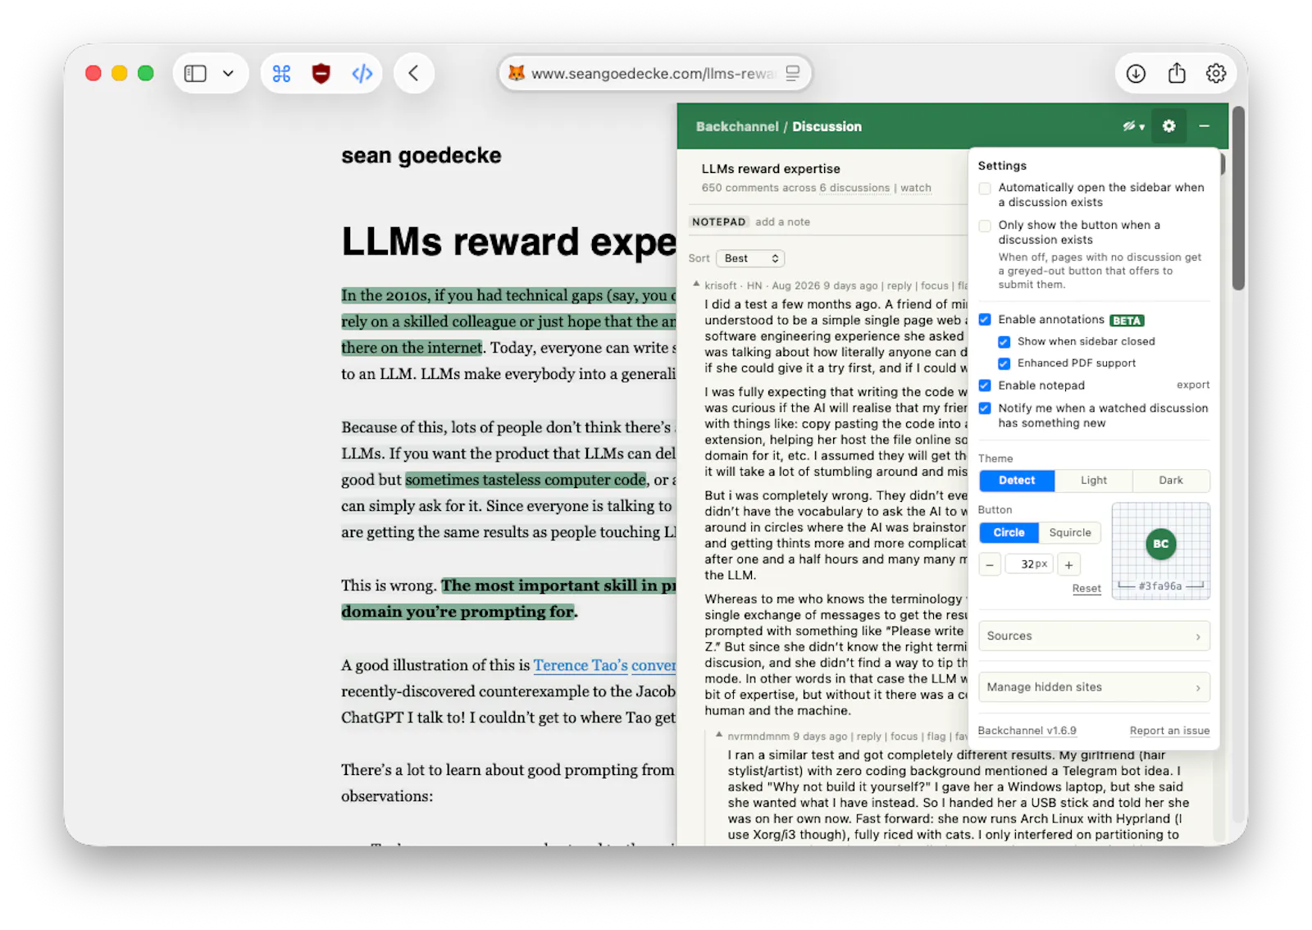Select the Dark theme option
This screenshot has width=1312, height=930.
1171,481
